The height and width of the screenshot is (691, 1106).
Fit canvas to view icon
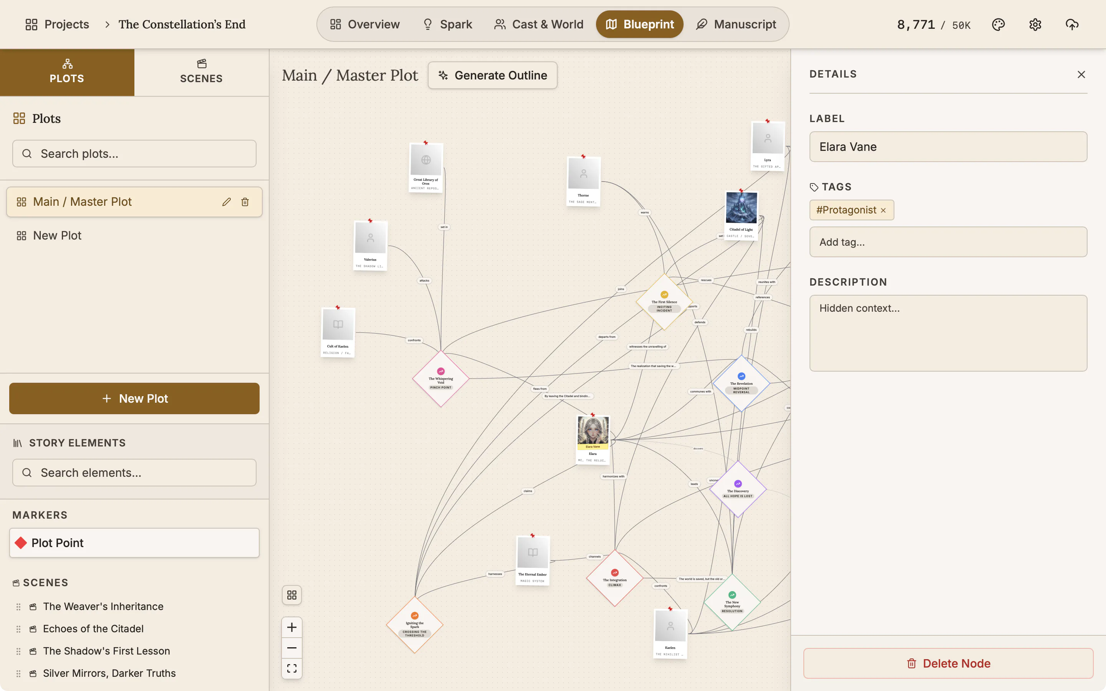(291, 668)
